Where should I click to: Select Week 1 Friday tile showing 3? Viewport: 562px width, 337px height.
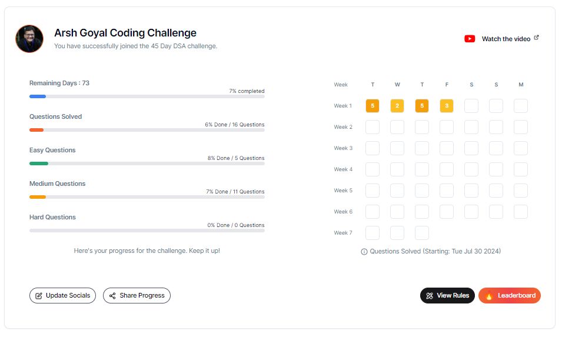click(x=447, y=106)
